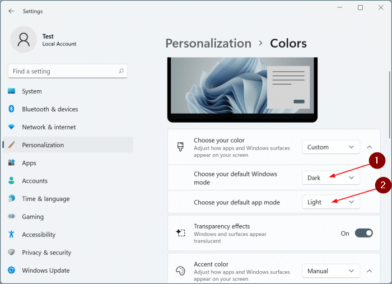Click the Transparency effects label

coord(222,226)
